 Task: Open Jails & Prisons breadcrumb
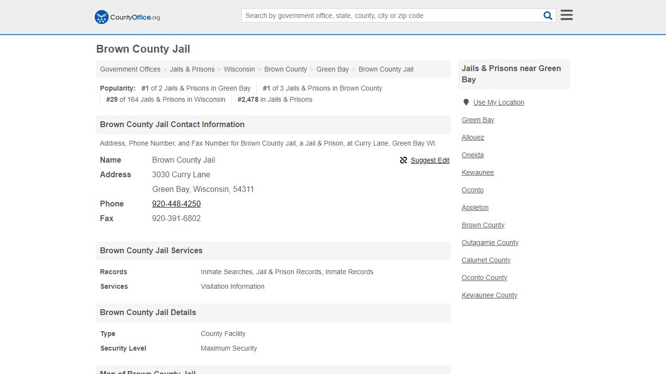192,69
